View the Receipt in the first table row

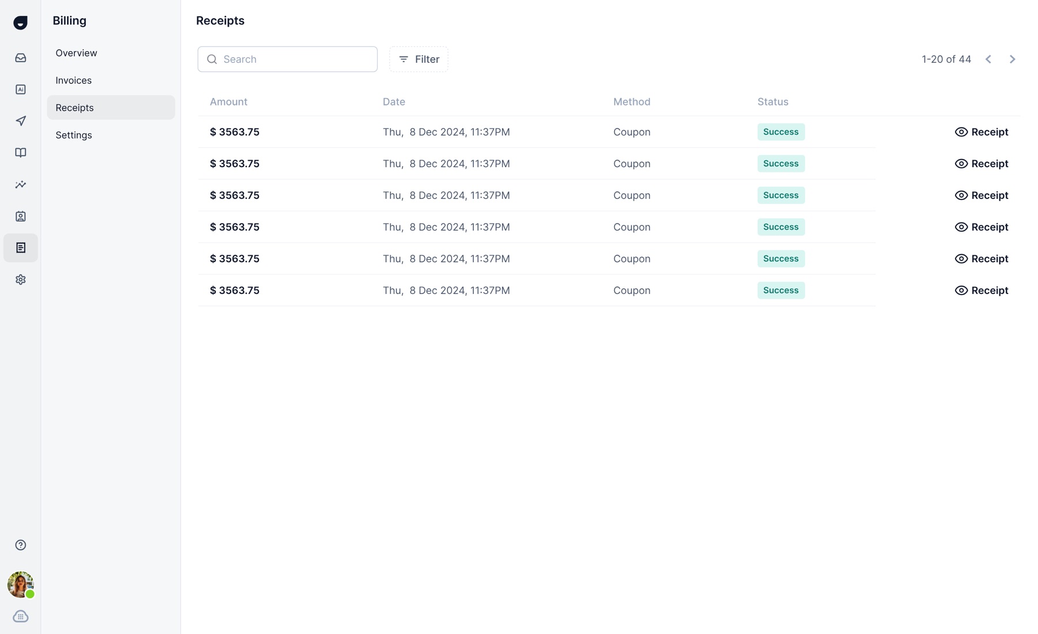tap(981, 132)
